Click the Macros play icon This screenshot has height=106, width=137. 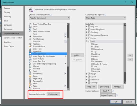[x=30, y=66]
